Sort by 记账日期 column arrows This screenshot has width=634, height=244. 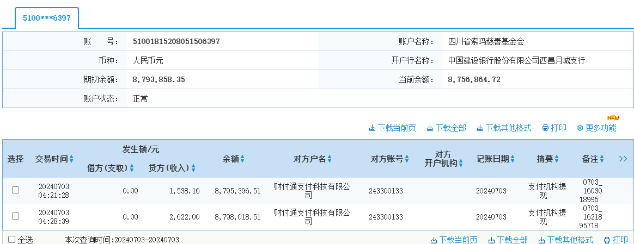(513, 159)
